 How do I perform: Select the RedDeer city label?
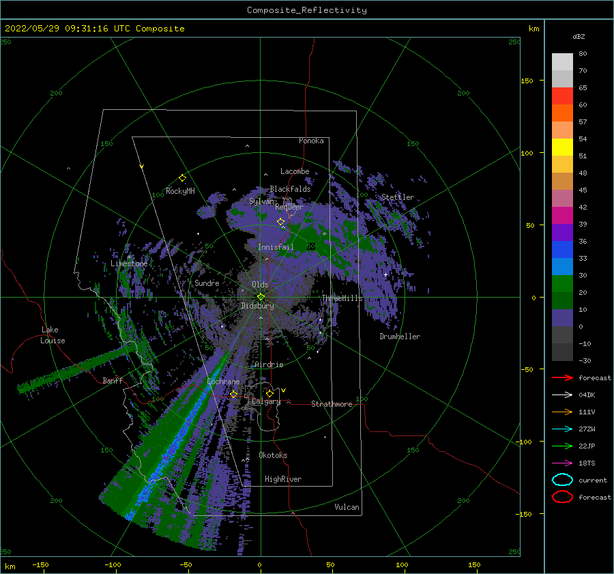click(x=289, y=207)
